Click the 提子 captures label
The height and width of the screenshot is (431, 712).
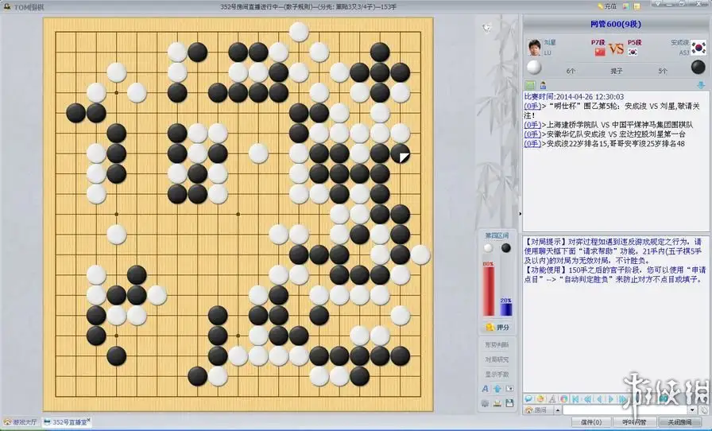(x=616, y=72)
